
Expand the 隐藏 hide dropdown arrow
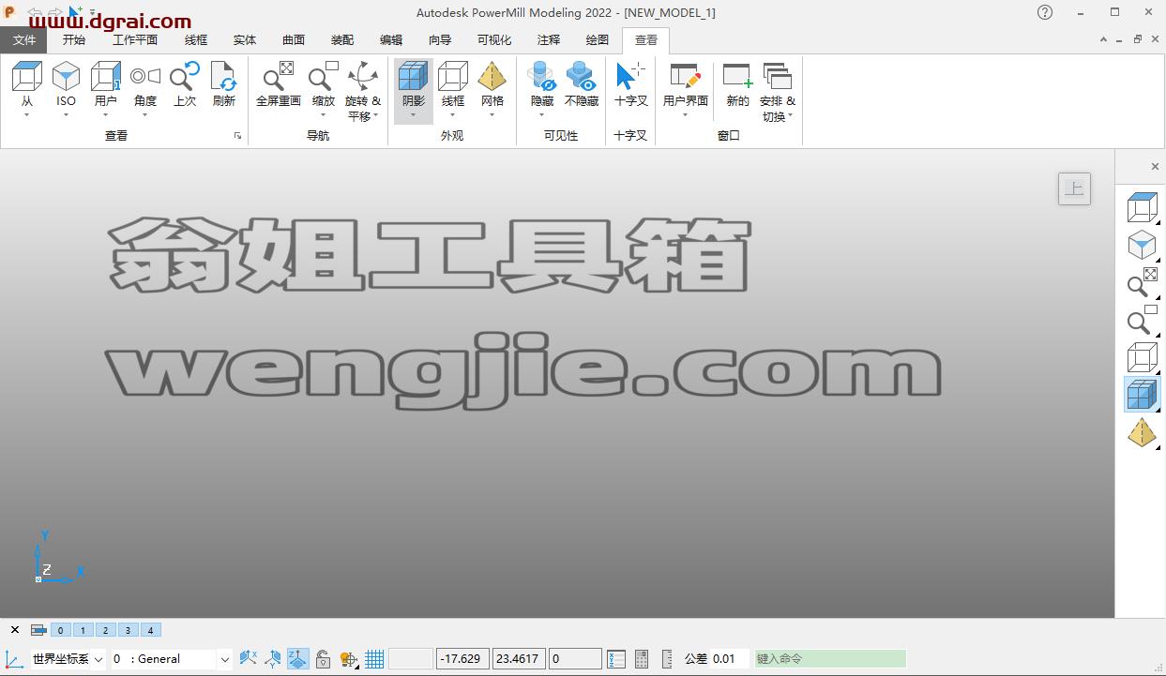coord(542,115)
